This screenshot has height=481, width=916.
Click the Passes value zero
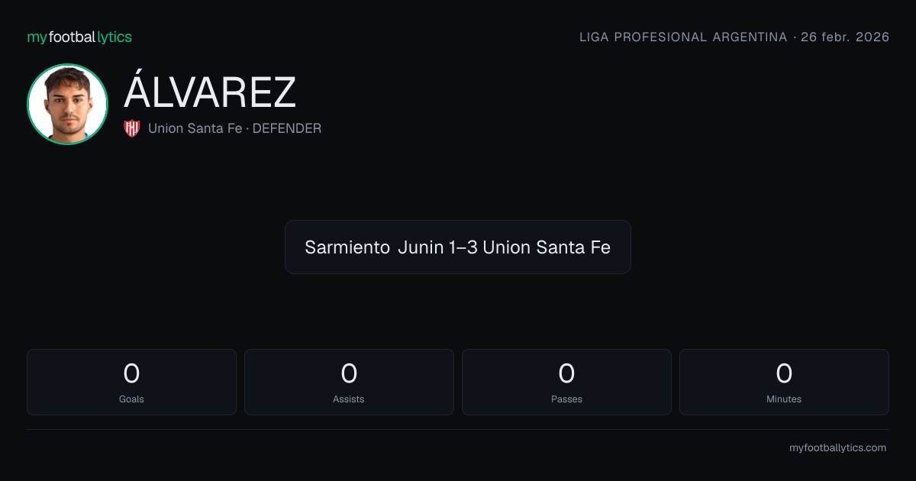pyautogui.click(x=566, y=373)
